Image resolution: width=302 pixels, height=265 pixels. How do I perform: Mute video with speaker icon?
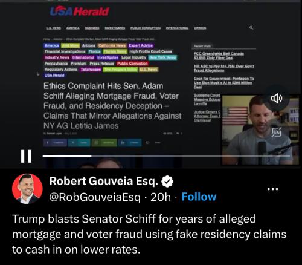click(x=277, y=98)
